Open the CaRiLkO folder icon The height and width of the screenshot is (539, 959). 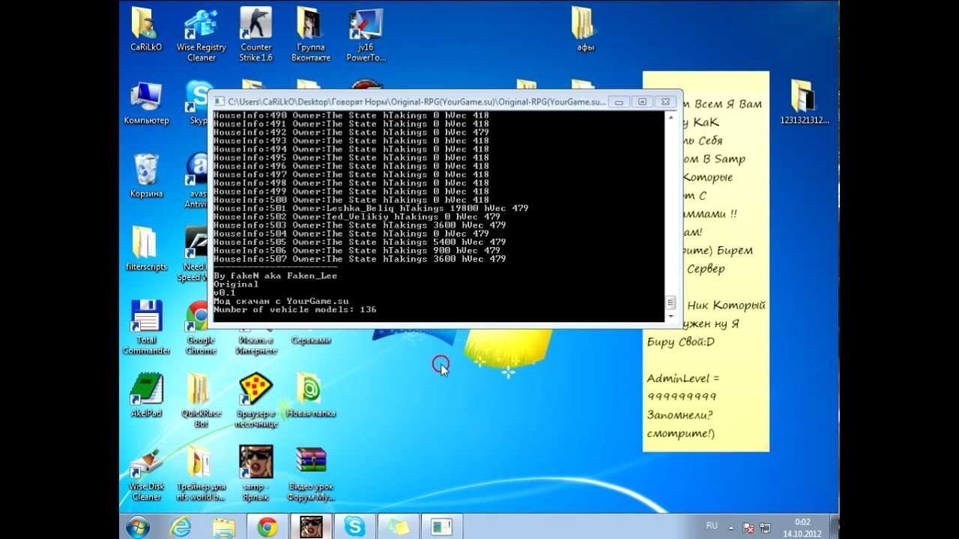coord(146,30)
